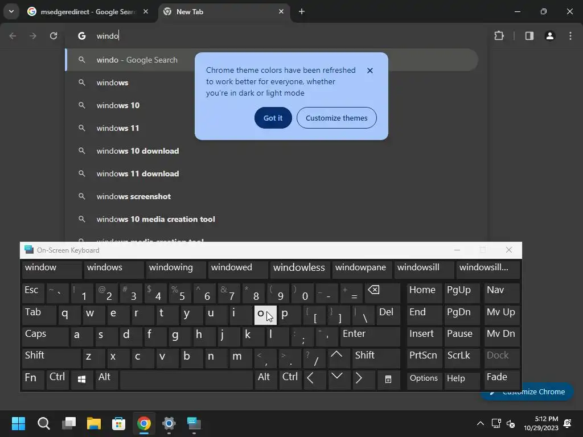Choose the 'windows 10 download' suggestion

point(272,151)
